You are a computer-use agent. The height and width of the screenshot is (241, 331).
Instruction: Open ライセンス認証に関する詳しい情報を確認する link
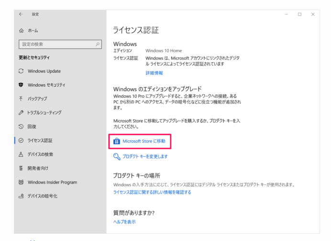click(152, 192)
